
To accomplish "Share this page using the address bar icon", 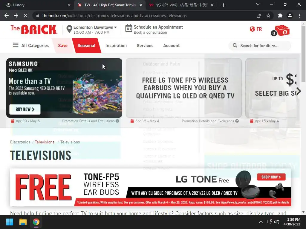I will 259,16.
